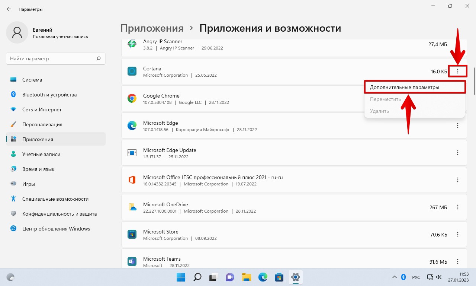Open Сеть и Интернет section
476x286 pixels.
[x=56, y=109]
